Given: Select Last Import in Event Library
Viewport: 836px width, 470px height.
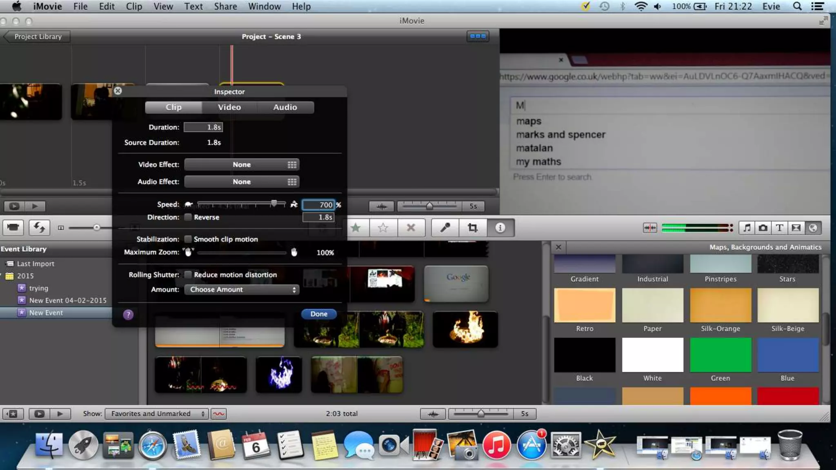Looking at the screenshot, I should (36, 264).
